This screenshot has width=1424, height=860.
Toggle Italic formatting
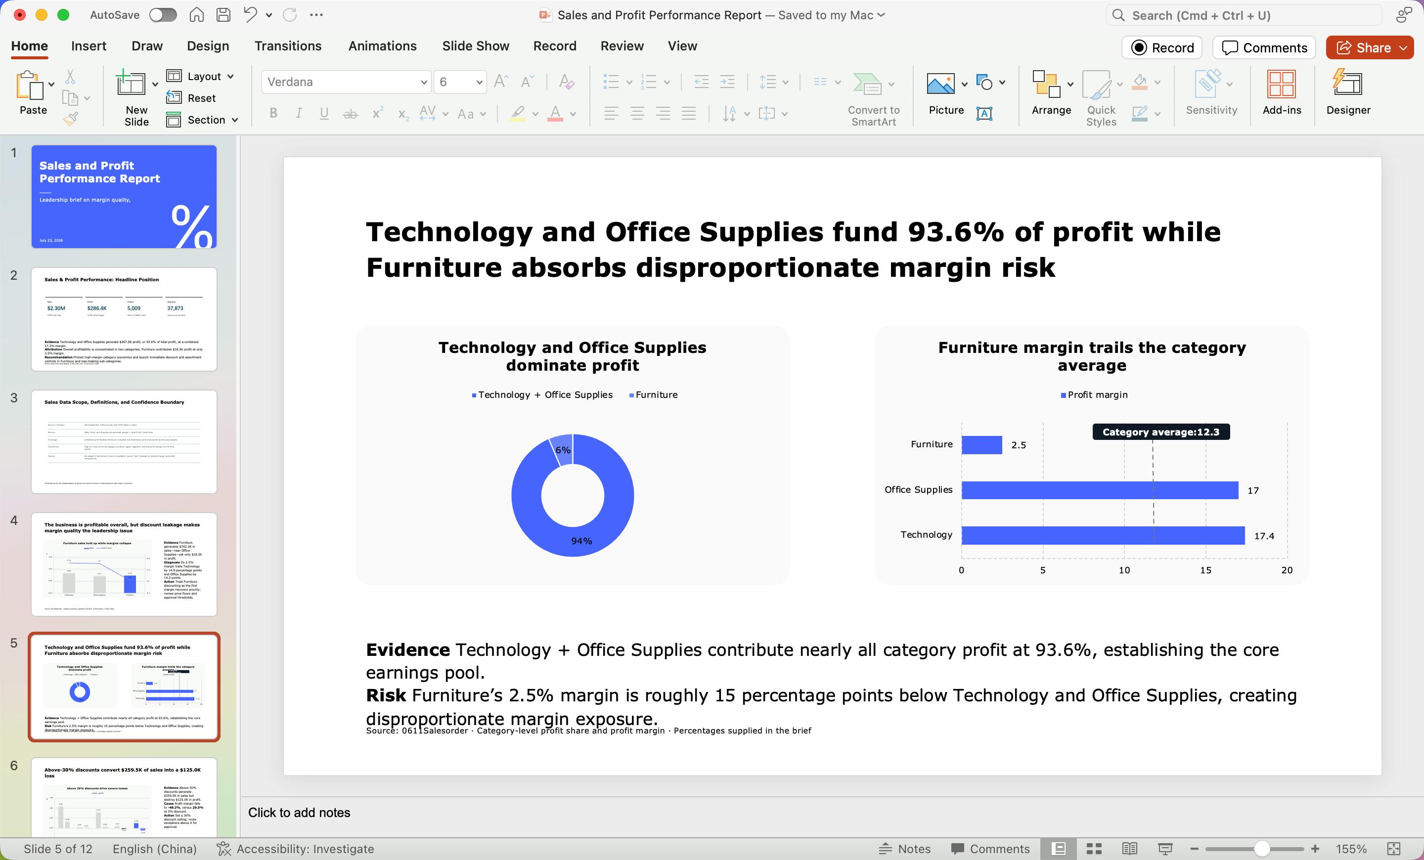[299, 113]
